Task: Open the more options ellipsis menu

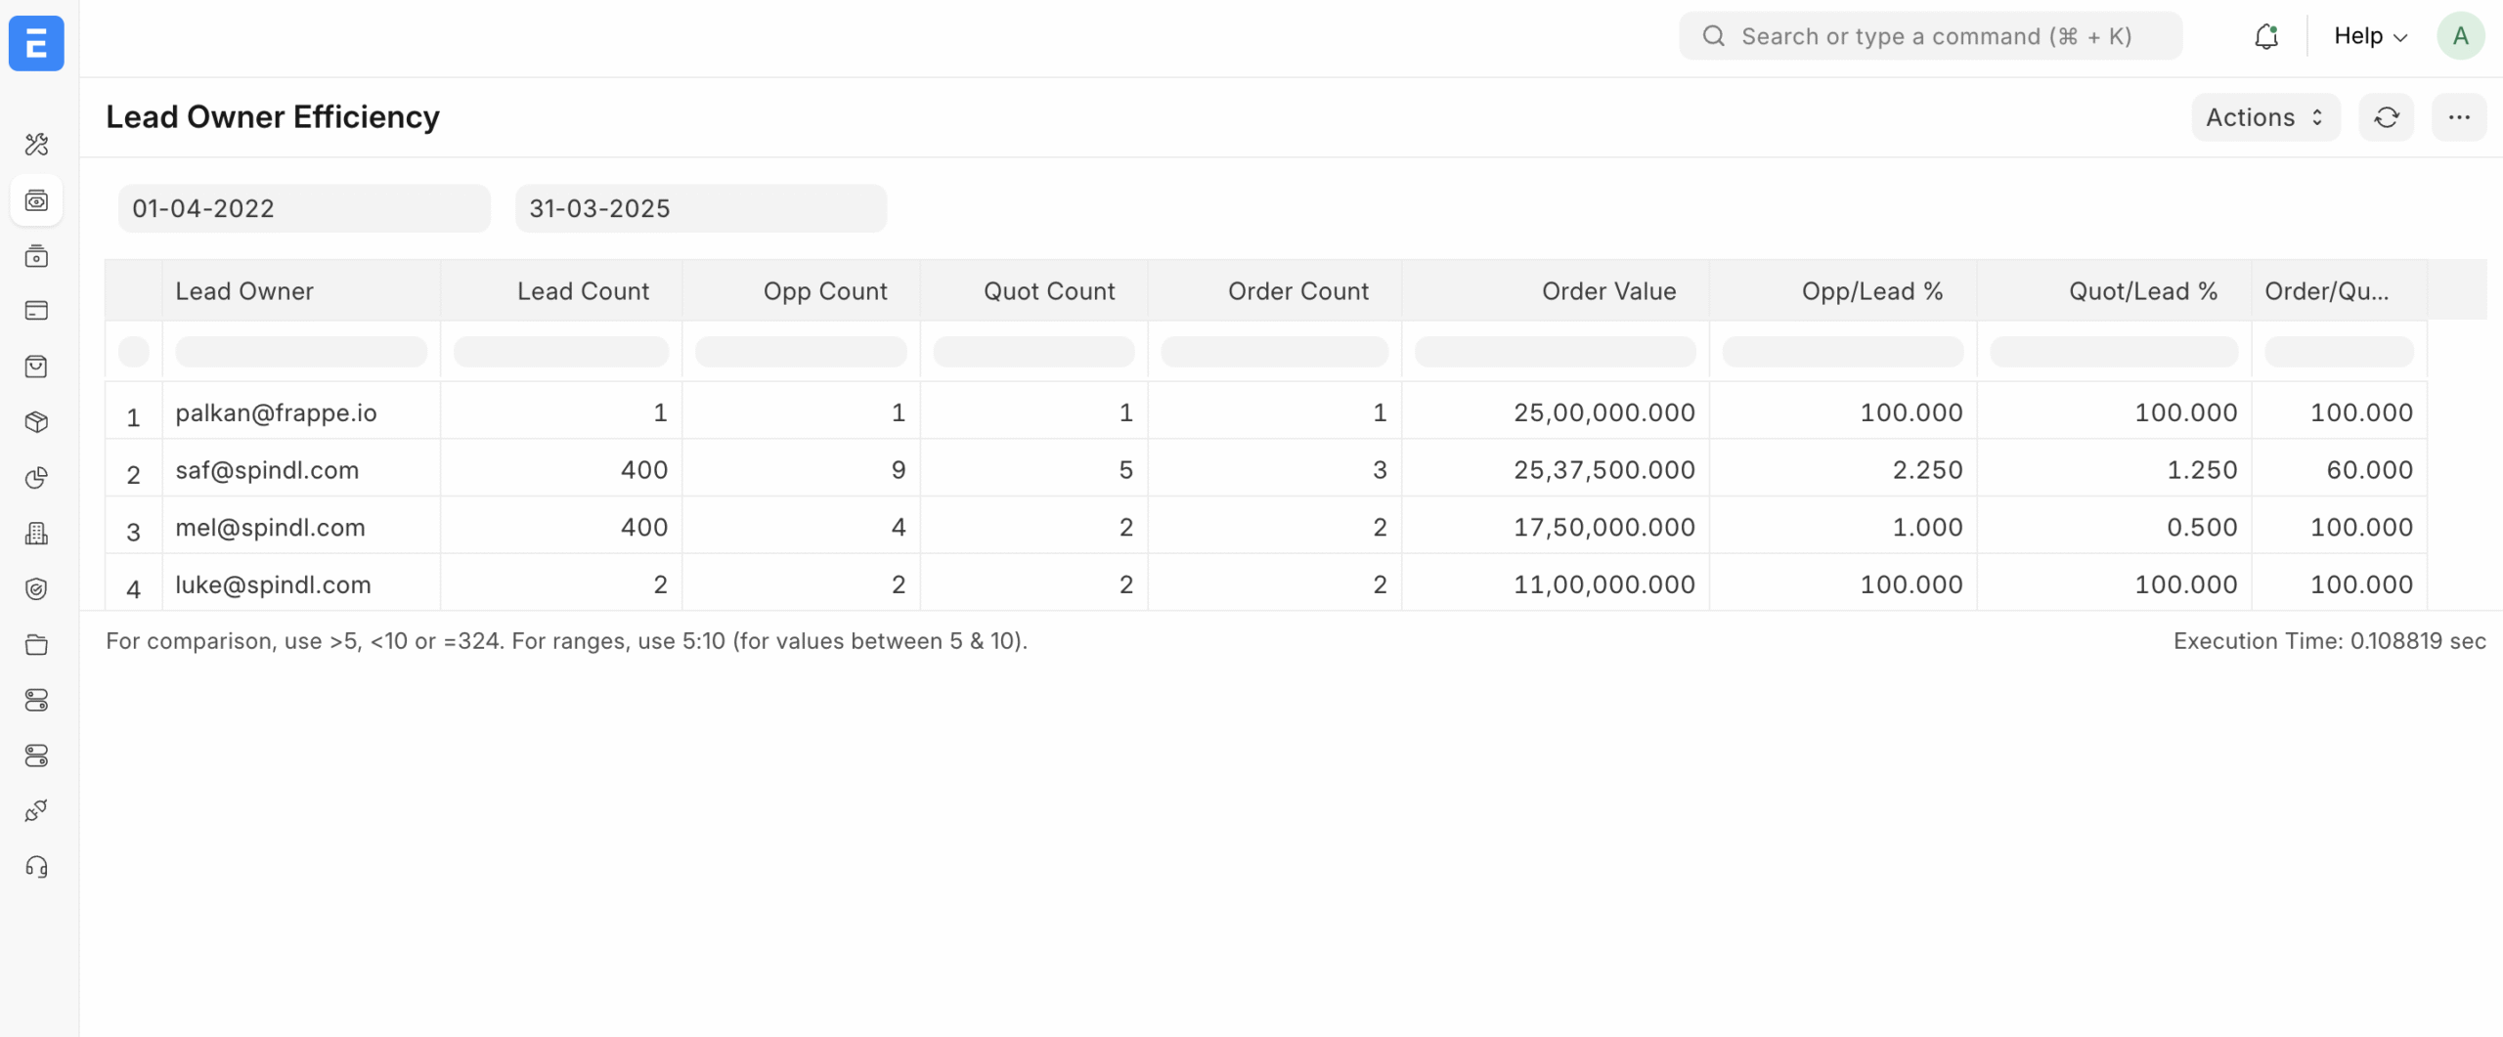Action: point(2461,116)
